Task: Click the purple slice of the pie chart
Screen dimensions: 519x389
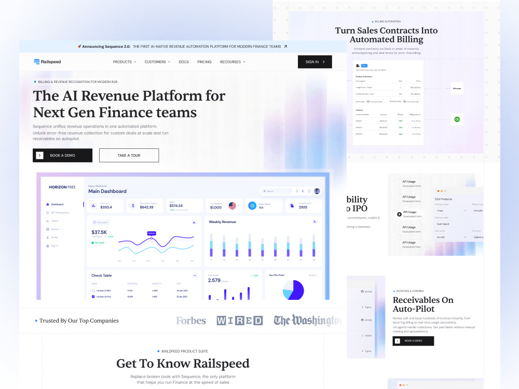Action: point(298,289)
